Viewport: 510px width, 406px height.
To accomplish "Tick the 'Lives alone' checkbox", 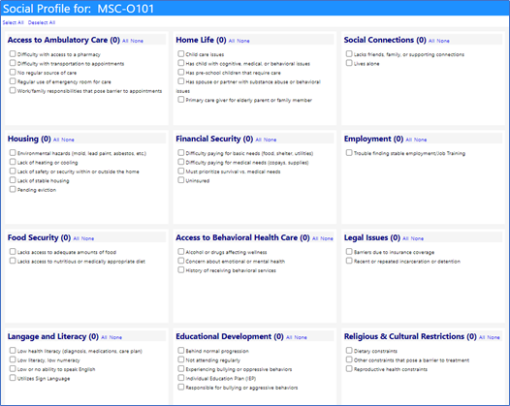I will tap(349, 63).
